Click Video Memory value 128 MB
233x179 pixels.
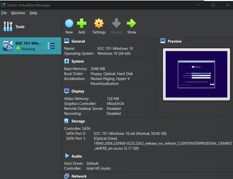point(113,98)
